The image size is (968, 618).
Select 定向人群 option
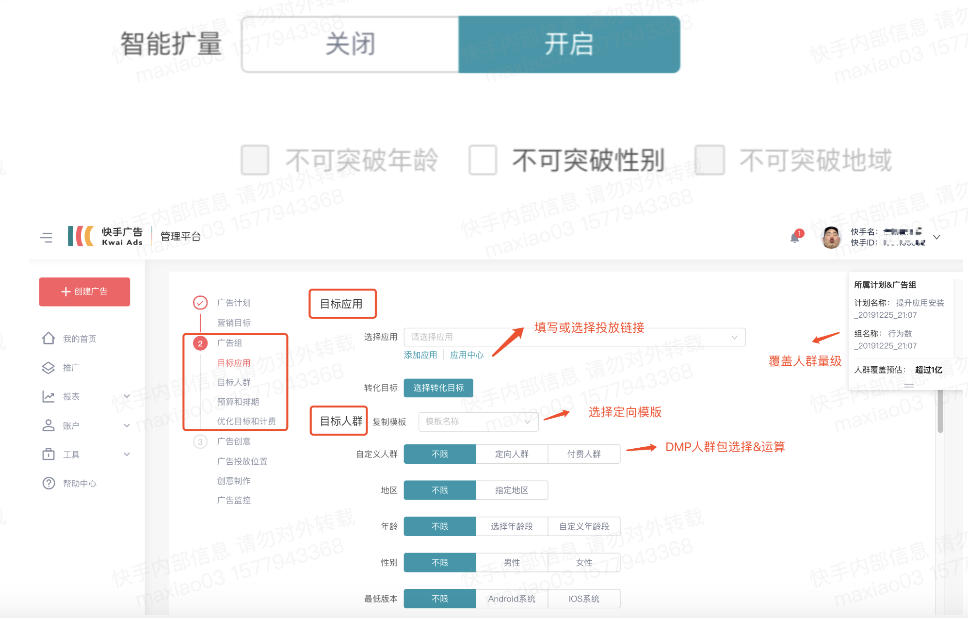(x=512, y=454)
